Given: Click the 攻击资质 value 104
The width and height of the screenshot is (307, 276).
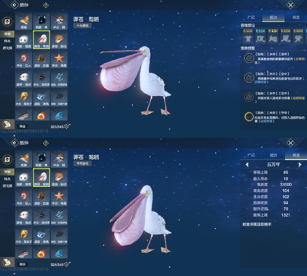Looking at the screenshot, I should (286, 190).
